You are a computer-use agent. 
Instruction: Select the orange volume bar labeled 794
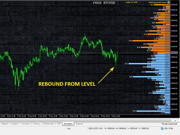(x=151, y=41)
